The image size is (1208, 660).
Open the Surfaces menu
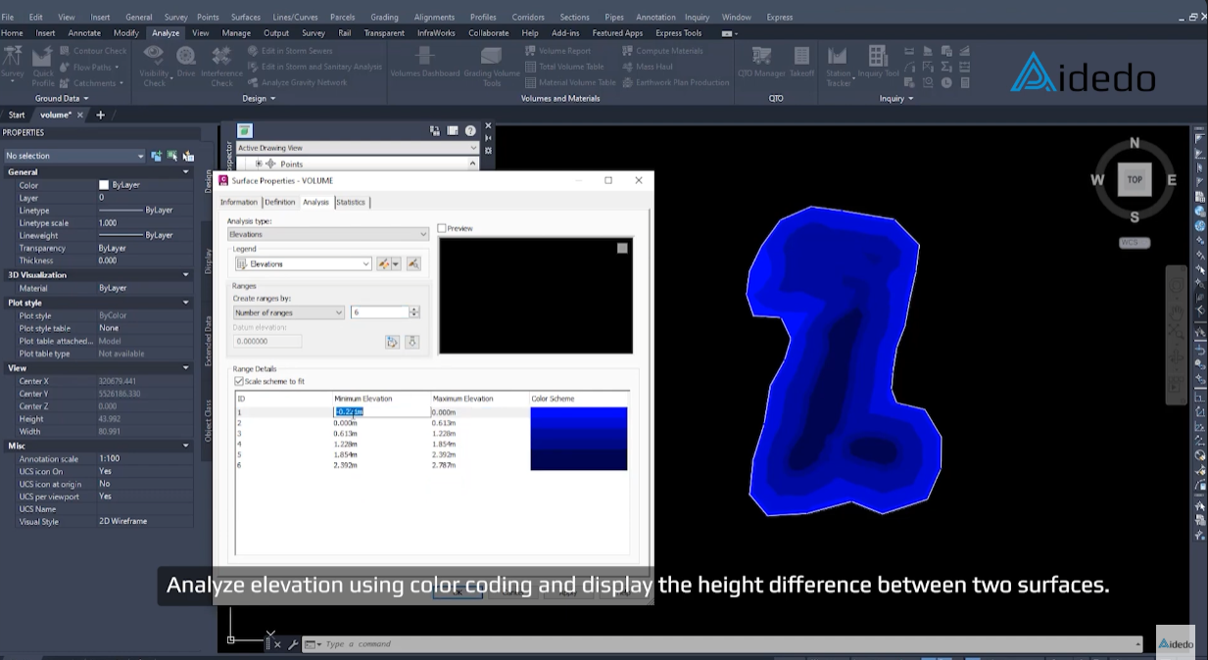[x=246, y=17]
